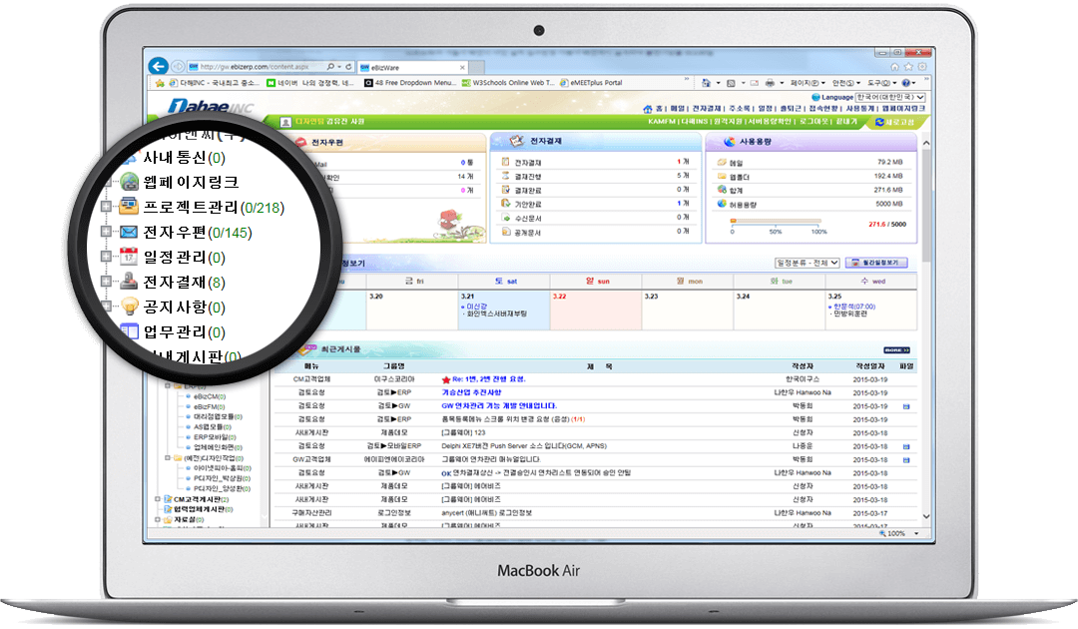Open the 일정분류 전체 schedule filter dropdown
The image size is (1078, 629).
[807, 263]
